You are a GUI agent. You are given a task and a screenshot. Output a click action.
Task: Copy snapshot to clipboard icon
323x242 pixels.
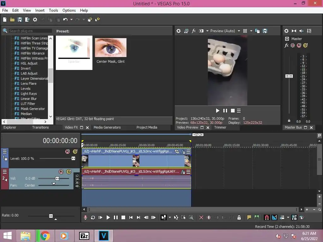(257, 31)
